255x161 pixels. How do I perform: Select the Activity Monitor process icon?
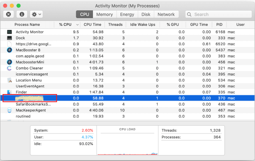[9, 32]
